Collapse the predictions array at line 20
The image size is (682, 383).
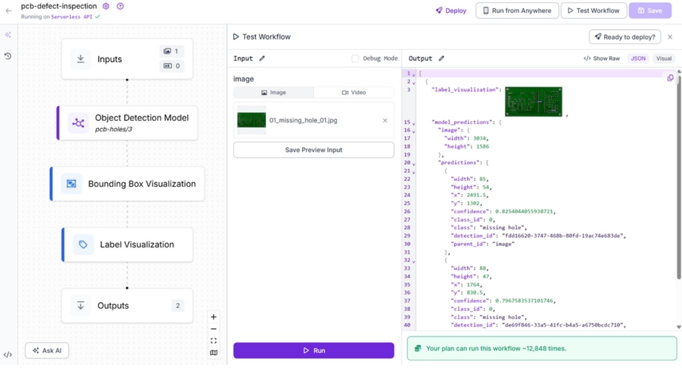pyautogui.click(x=414, y=163)
